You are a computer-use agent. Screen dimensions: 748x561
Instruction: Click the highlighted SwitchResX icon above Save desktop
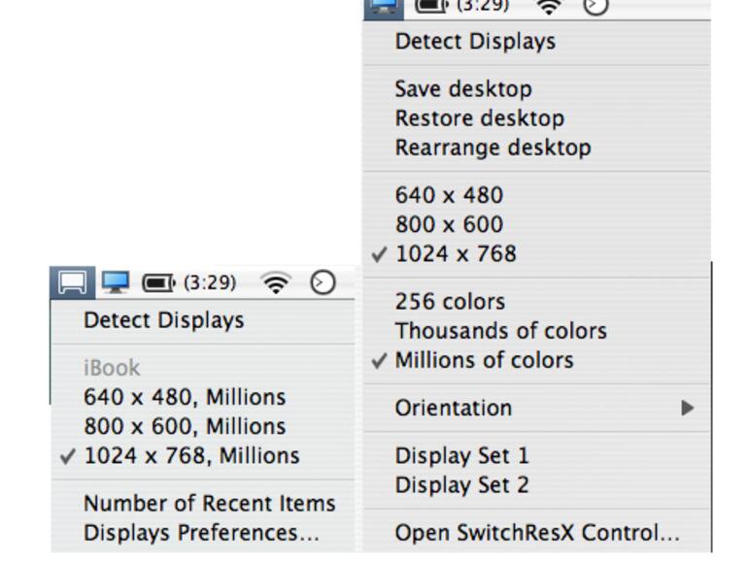click(383, 6)
